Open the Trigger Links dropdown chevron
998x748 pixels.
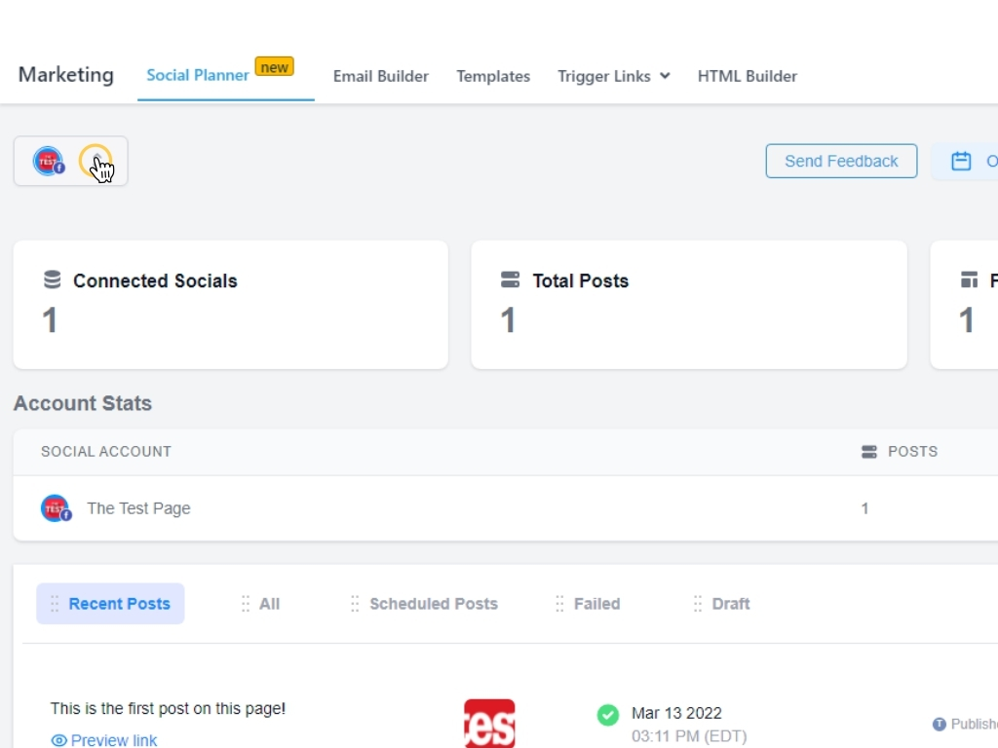click(665, 76)
